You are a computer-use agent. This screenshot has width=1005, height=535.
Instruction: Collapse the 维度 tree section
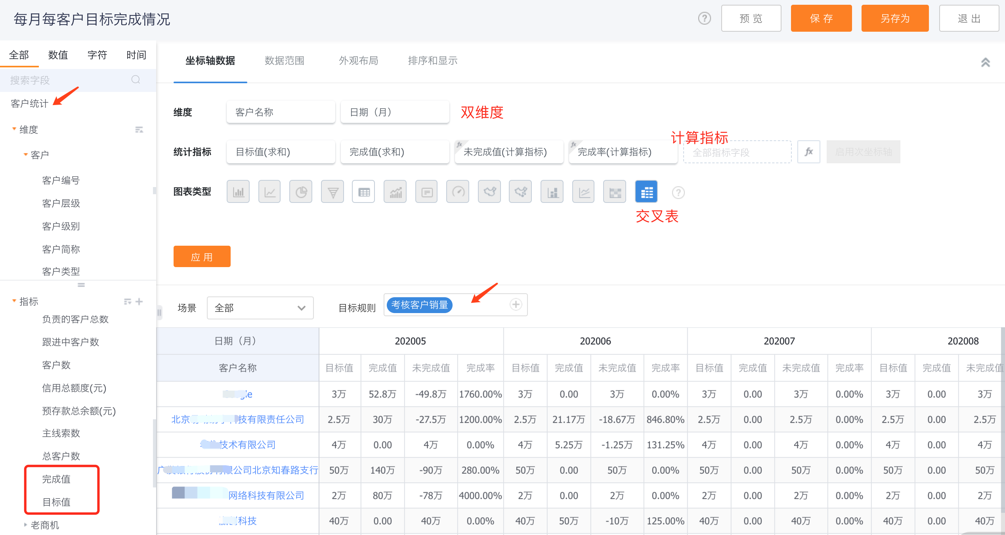(14, 129)
